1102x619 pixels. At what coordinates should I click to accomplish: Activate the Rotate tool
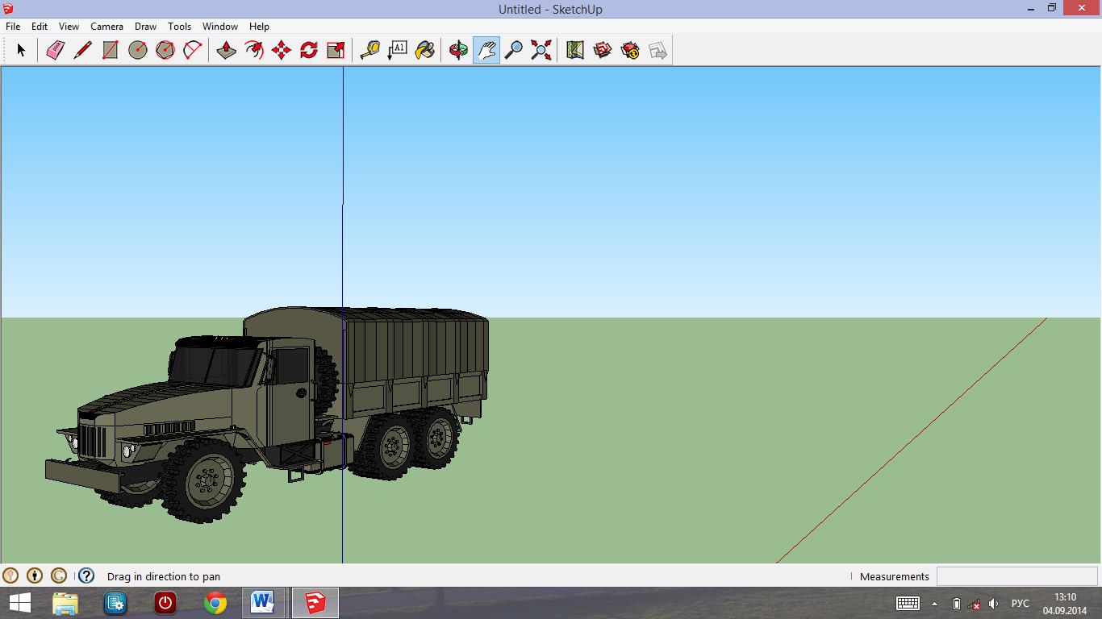click(309, 50)
